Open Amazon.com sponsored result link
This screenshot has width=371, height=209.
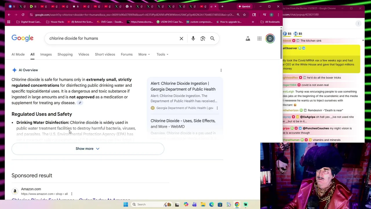pos(71,200)
